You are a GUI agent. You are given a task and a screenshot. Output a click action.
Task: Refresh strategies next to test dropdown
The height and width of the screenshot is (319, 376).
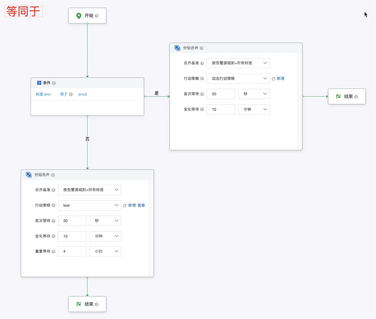pyautogui.click(x=125, y=206)
